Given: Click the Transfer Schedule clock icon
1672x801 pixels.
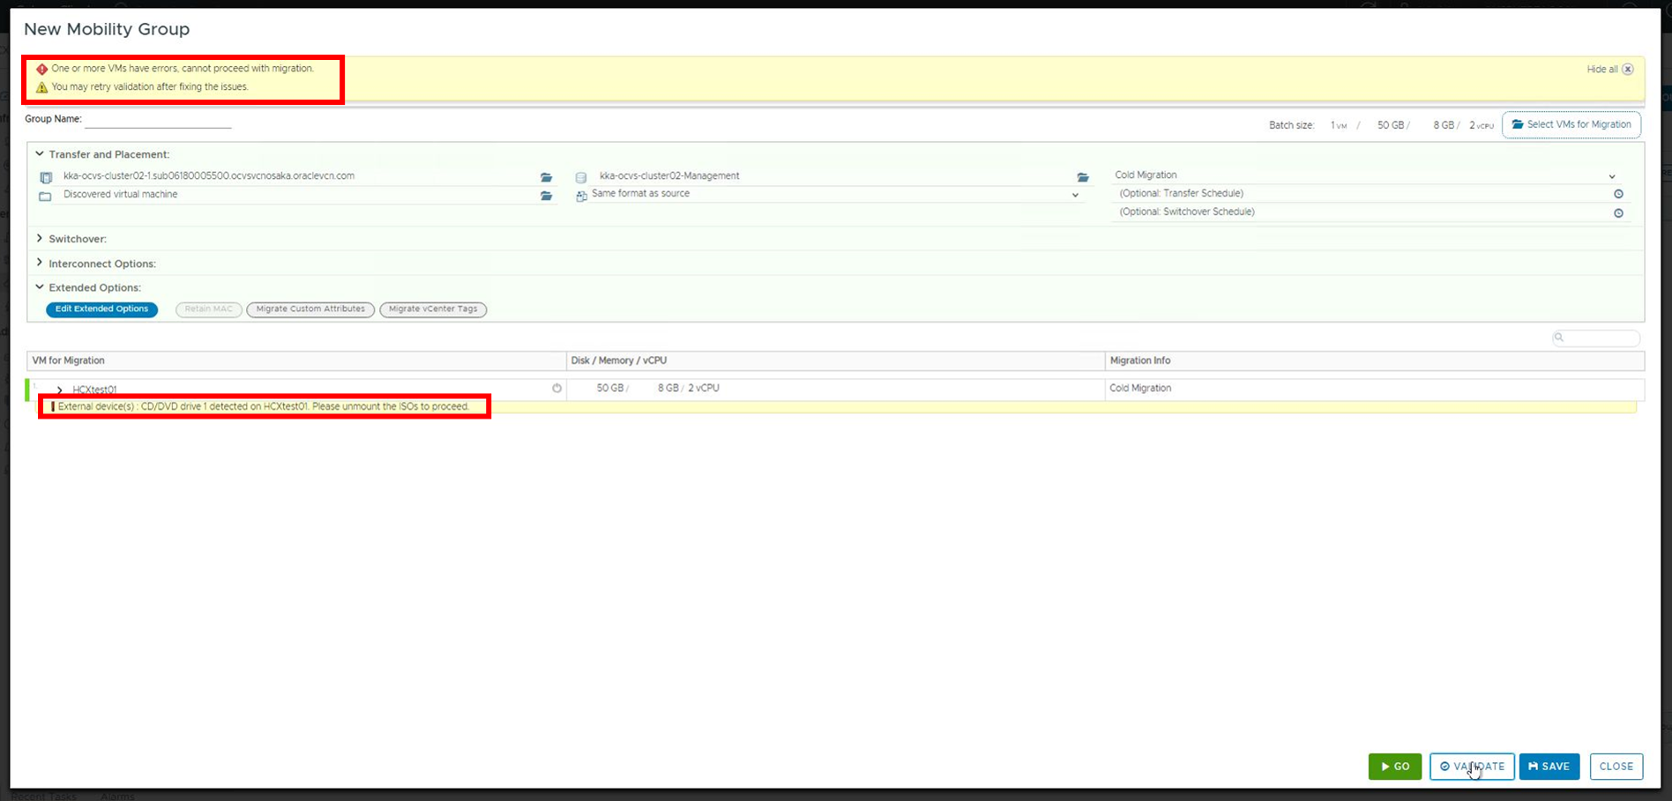Looking at the screenshot, I should 1618,194.
